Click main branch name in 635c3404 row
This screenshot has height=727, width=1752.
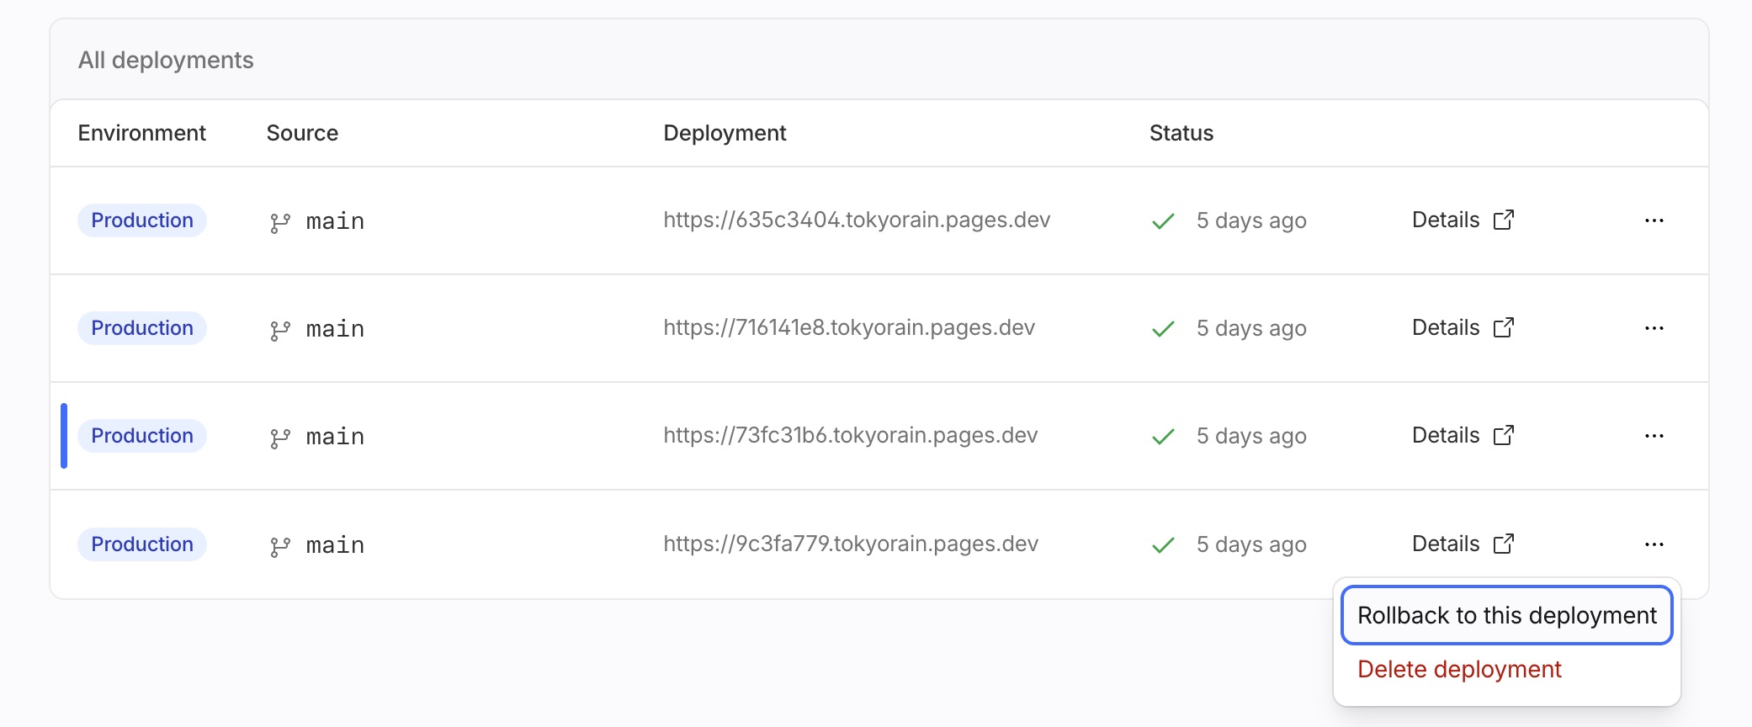click(x=335, y=221)
